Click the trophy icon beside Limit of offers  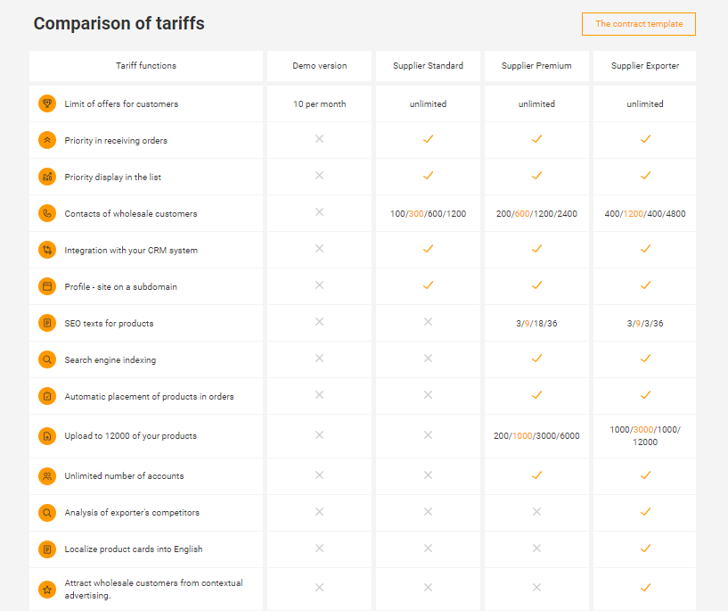47,103
